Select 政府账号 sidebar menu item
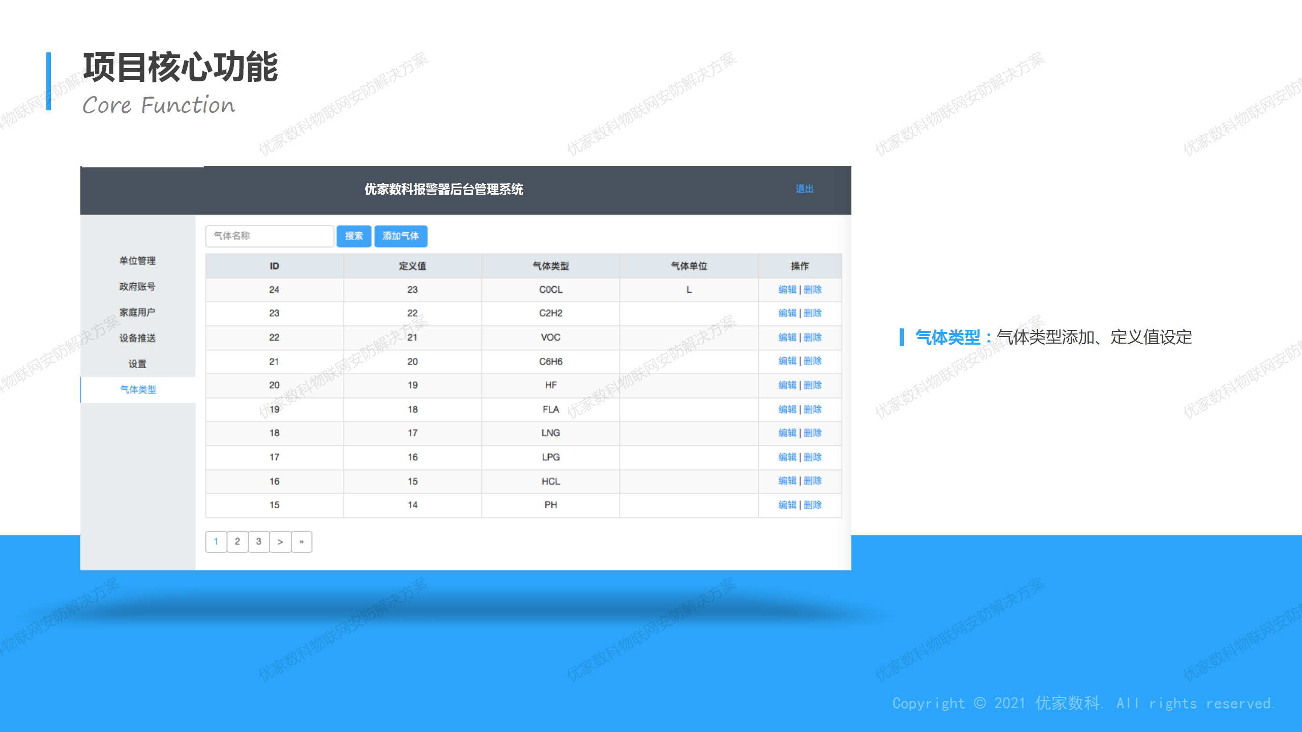This screenshot has height=732, width=1302. pyautogui.click(x=137, y=287)
